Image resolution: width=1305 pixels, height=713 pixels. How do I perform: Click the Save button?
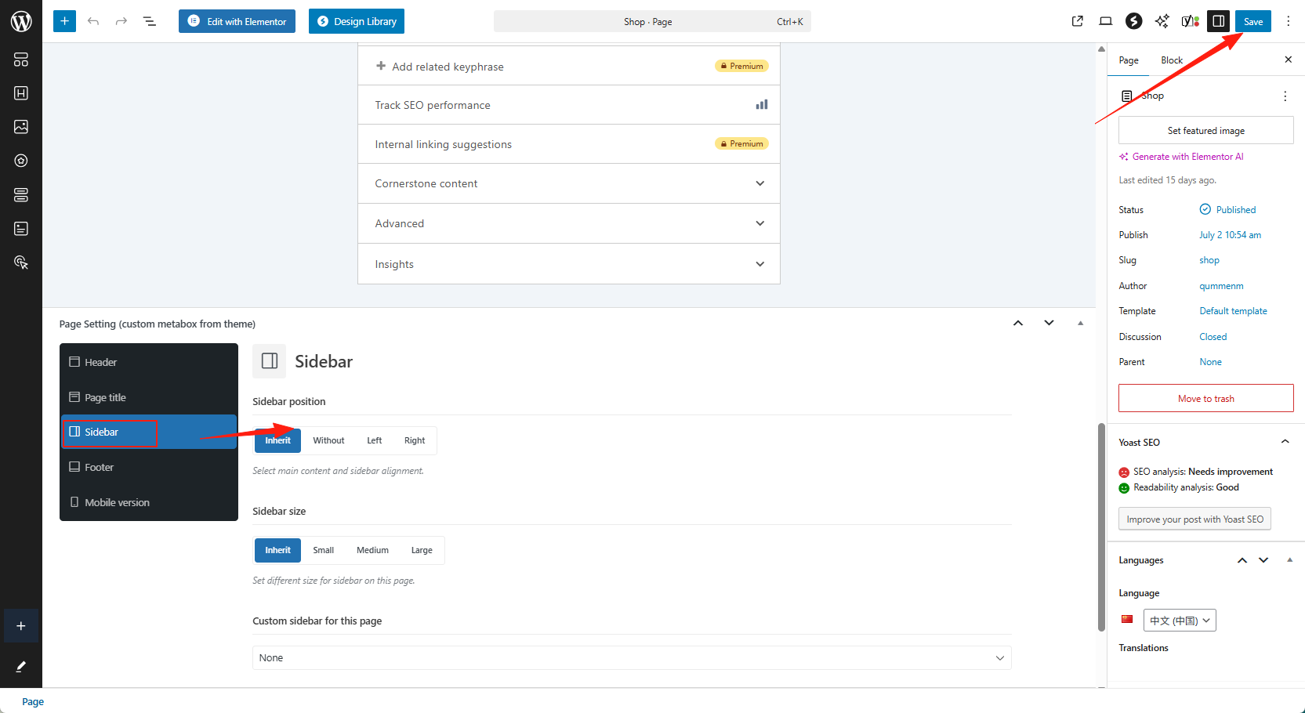[x=1252, y=21]
